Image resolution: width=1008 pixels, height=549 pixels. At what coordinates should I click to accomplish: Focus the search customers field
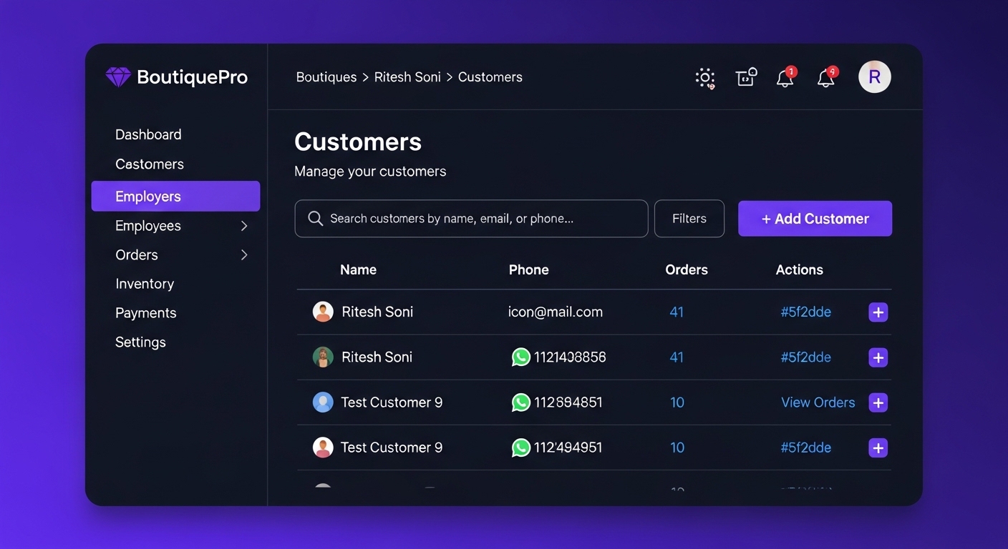pyautogui.click(x=471, y=219)
